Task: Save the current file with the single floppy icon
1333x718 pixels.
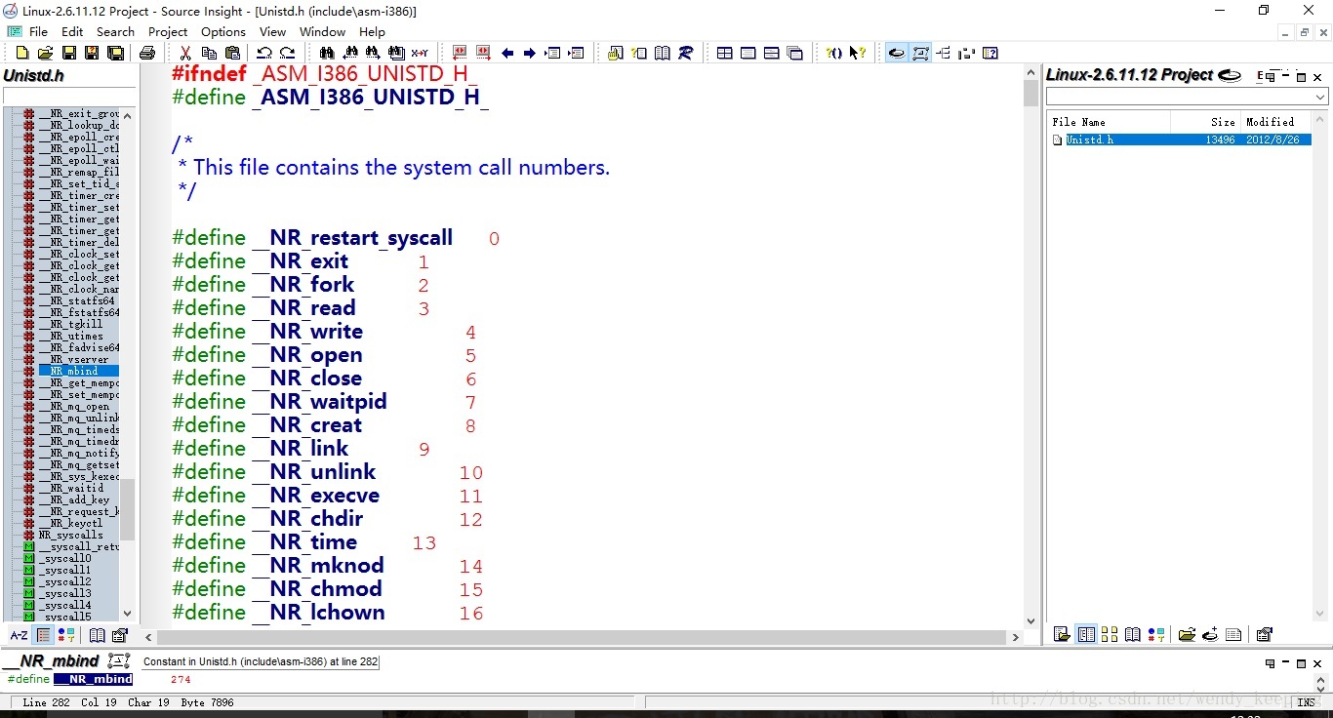Action: 68,53
